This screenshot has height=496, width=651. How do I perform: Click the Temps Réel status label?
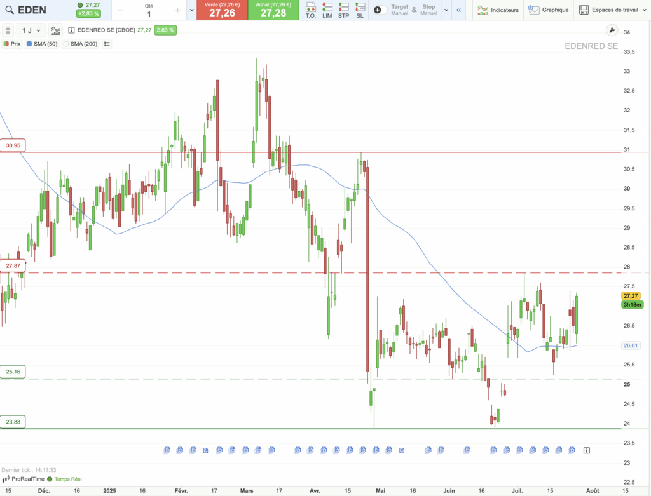pyautogui.click(x=68, y=479)
